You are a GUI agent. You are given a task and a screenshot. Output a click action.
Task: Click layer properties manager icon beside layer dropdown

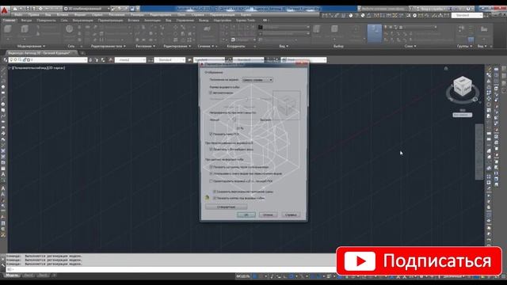[6, 60]
